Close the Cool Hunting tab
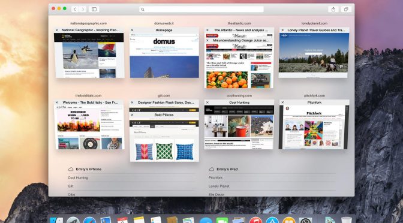The image size is (403, 223). [207, 103]
